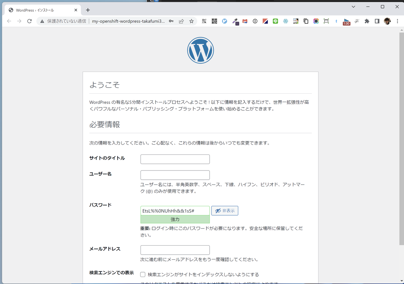Click the red and navy triangle extension
Viewport: 404px width, 284px height.
[x=265, y=21]
